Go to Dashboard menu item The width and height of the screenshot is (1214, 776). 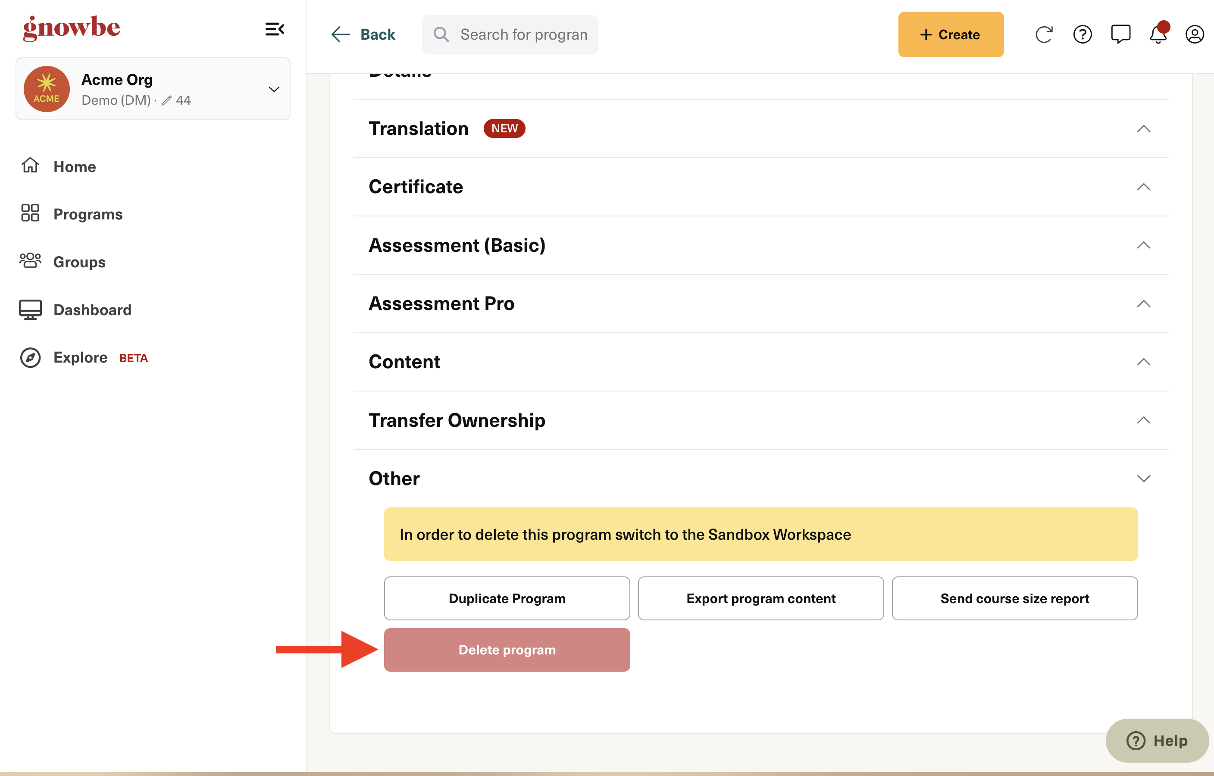[x=92, y=309]
